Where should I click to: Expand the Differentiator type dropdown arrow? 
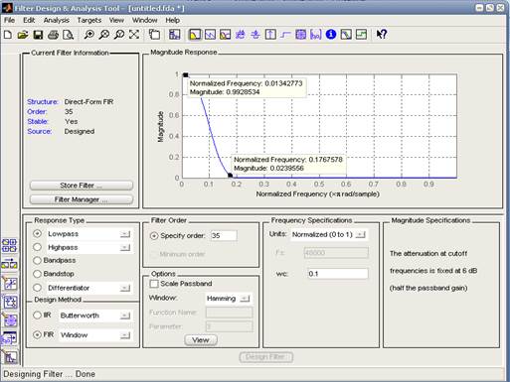click(125, 288)
